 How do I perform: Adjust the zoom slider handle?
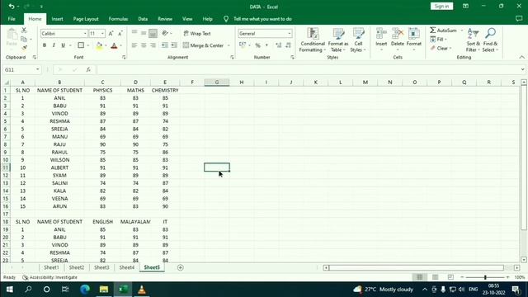click(485, 277)
